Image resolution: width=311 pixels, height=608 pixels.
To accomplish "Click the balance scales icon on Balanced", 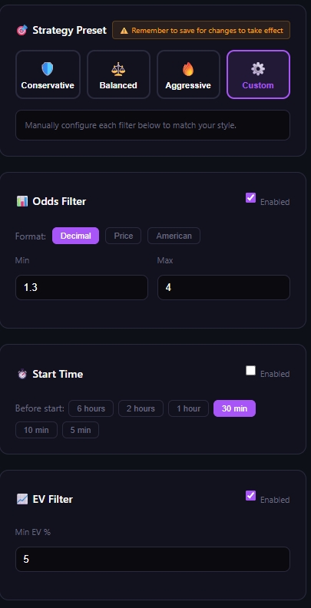I will point(118,69).
